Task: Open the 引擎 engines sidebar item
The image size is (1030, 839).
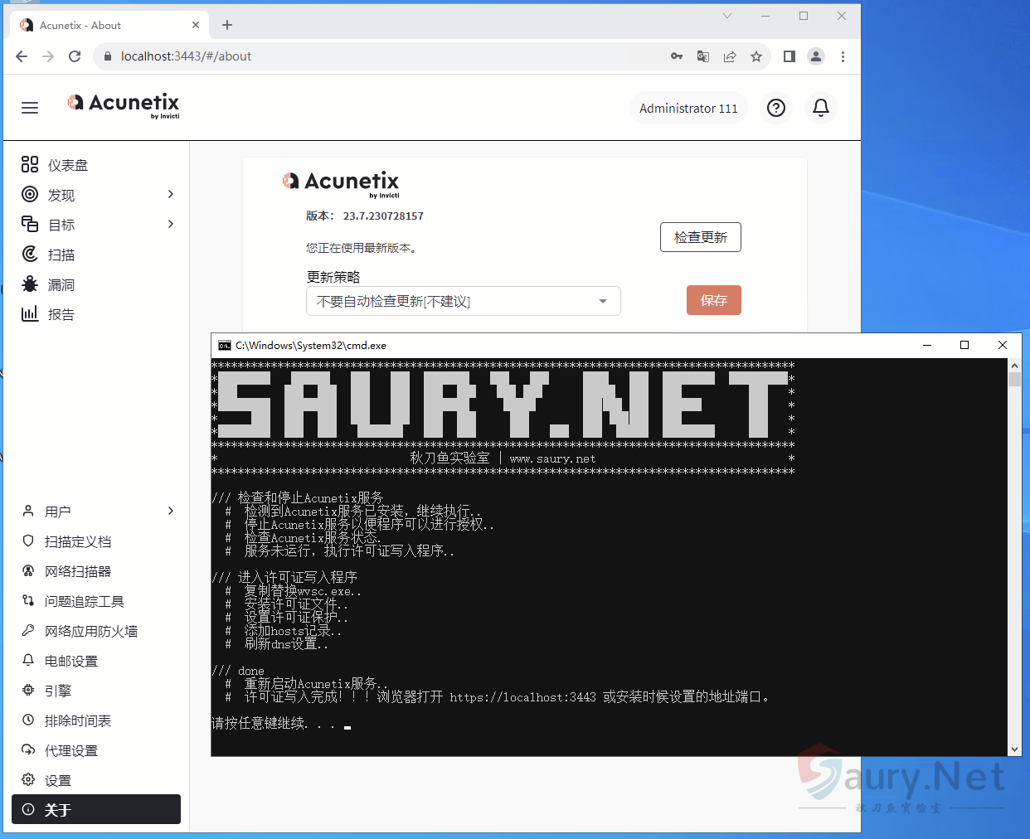Action: 58,691
